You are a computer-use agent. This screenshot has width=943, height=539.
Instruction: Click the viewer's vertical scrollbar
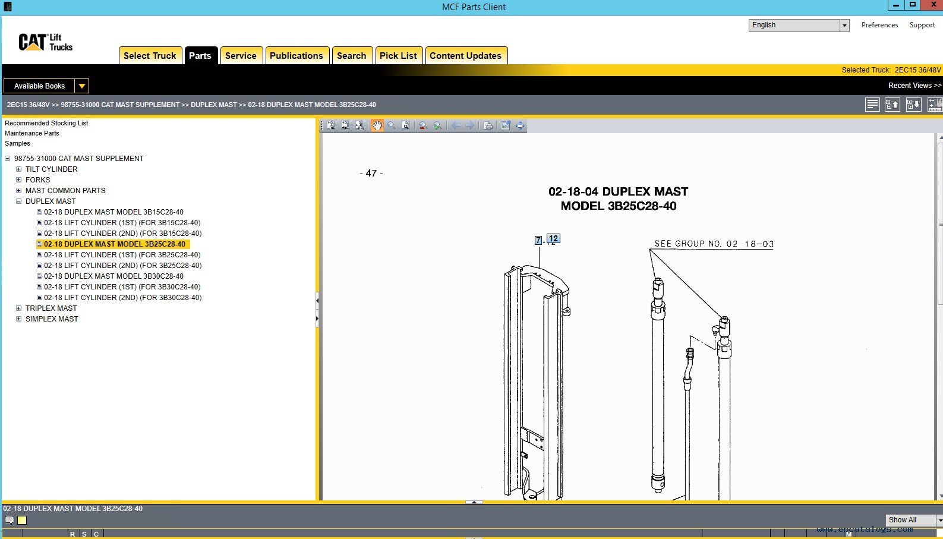(939, 316)
